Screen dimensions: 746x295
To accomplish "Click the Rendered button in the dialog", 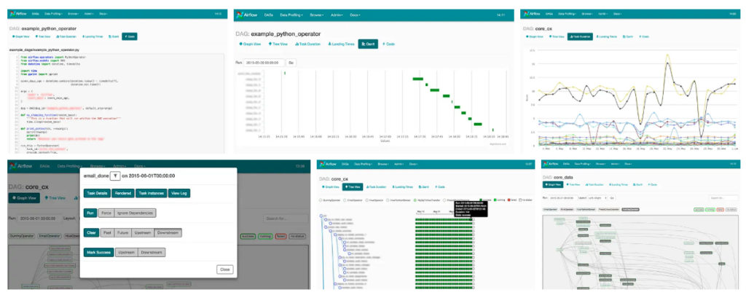I will point(123,193).
